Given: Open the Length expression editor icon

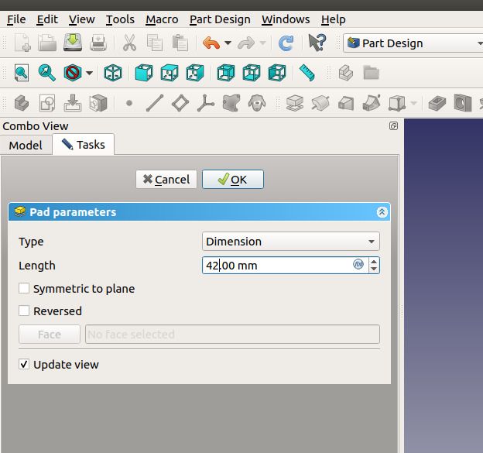Looking at the screenshot, I should point(358,264).
